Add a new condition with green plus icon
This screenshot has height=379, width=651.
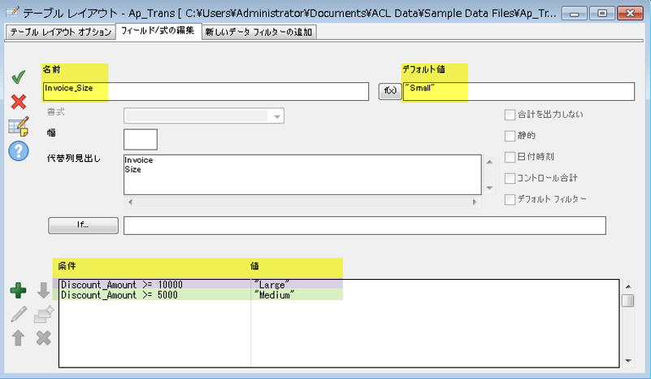18,291
